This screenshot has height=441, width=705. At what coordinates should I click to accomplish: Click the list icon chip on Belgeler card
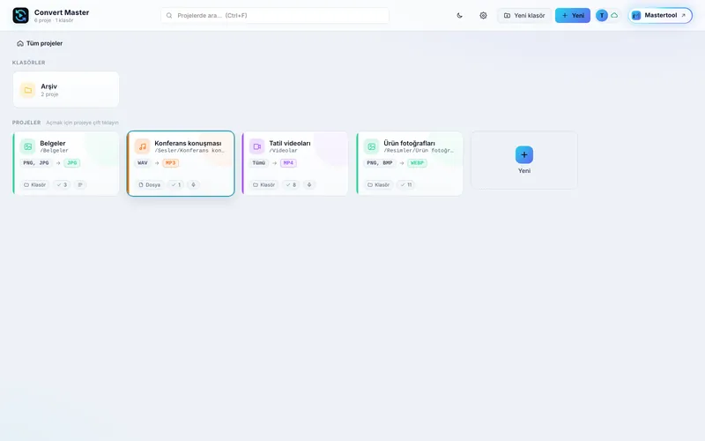click(80, 184)
